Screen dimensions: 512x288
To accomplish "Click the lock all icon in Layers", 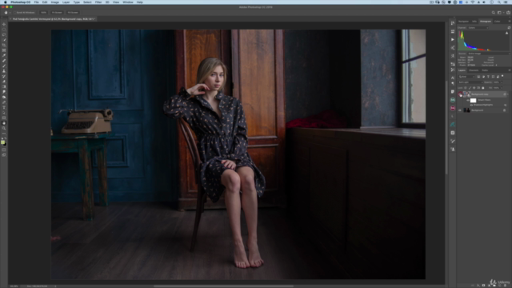I will pos(483,88).
